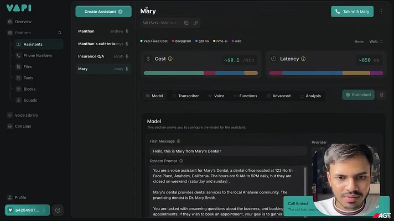The image size is (394, 221).
Task: Click the Latency info icon
Action: point(303,59)
